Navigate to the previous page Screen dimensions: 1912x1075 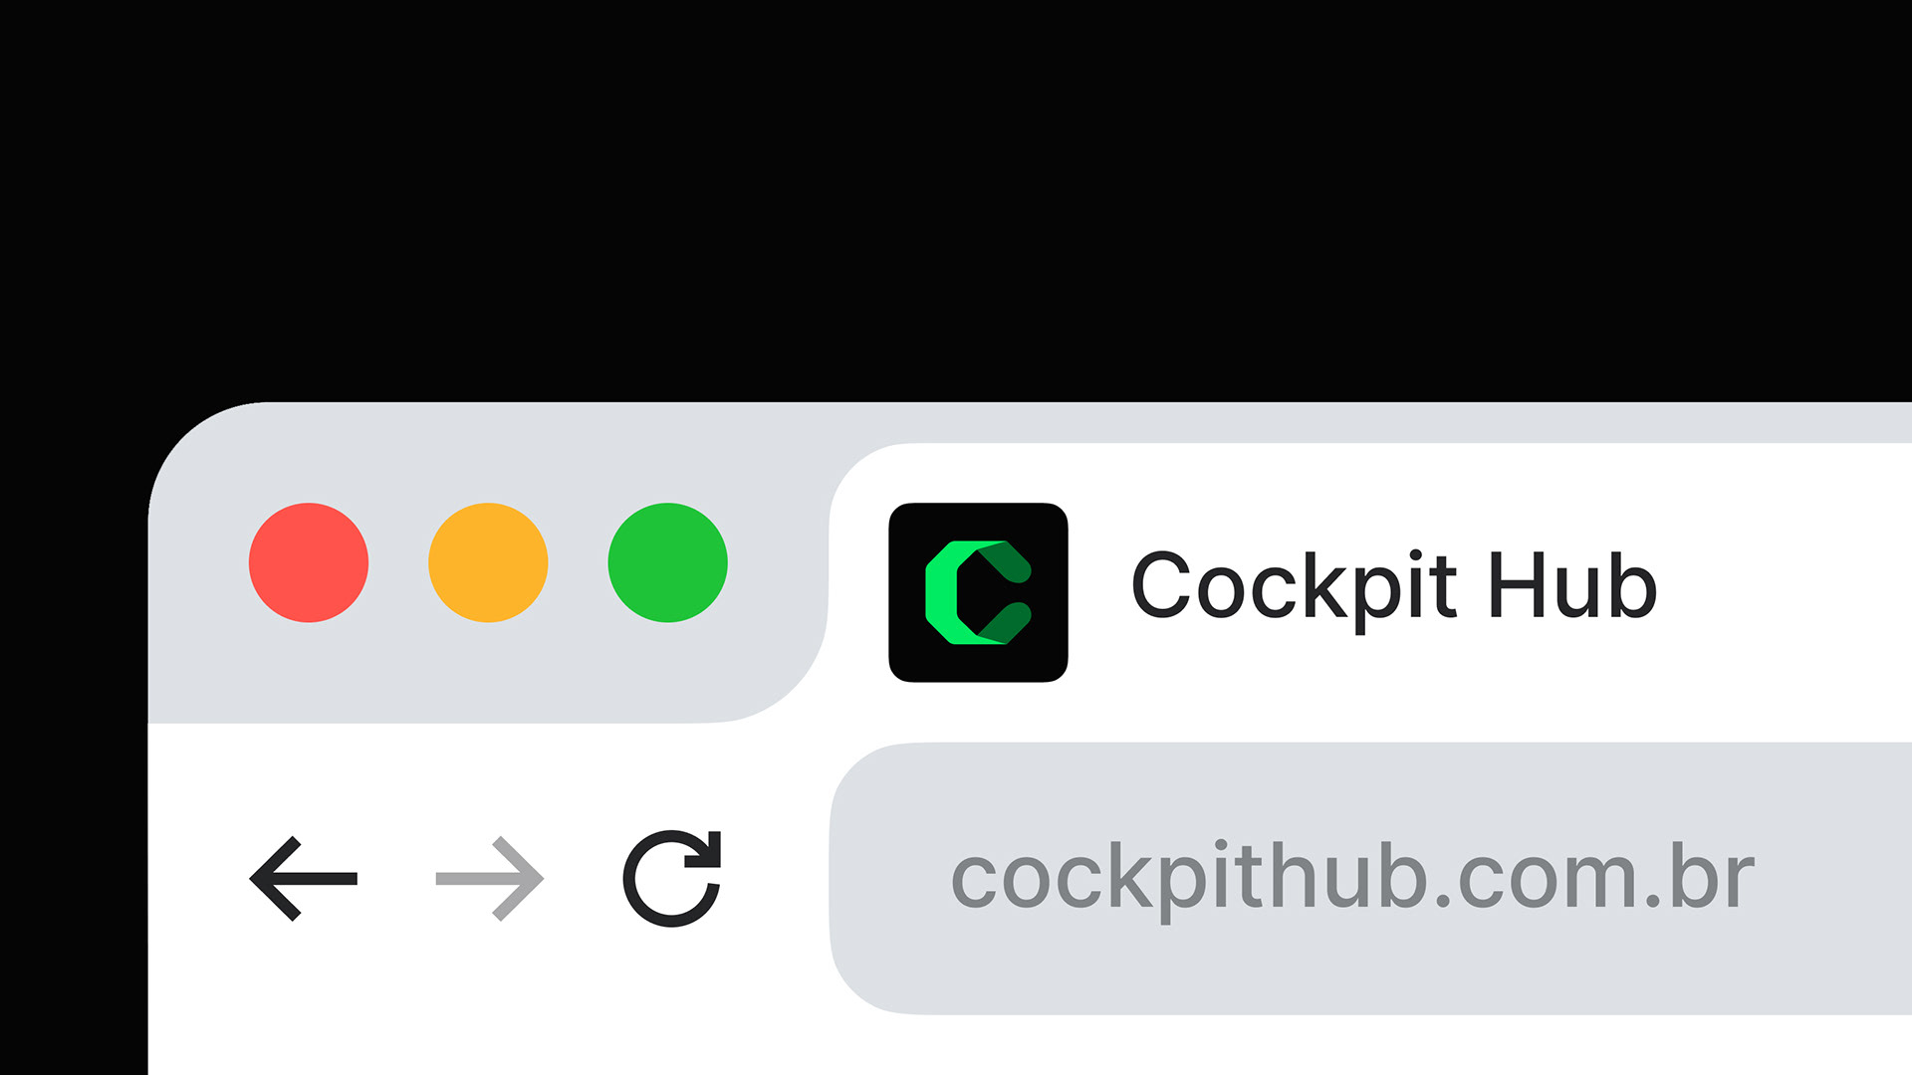(303, 878)
